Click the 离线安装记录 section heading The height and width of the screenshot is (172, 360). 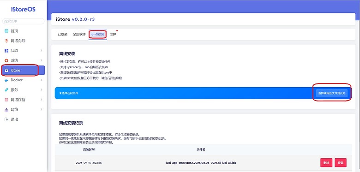click(71, 123)
